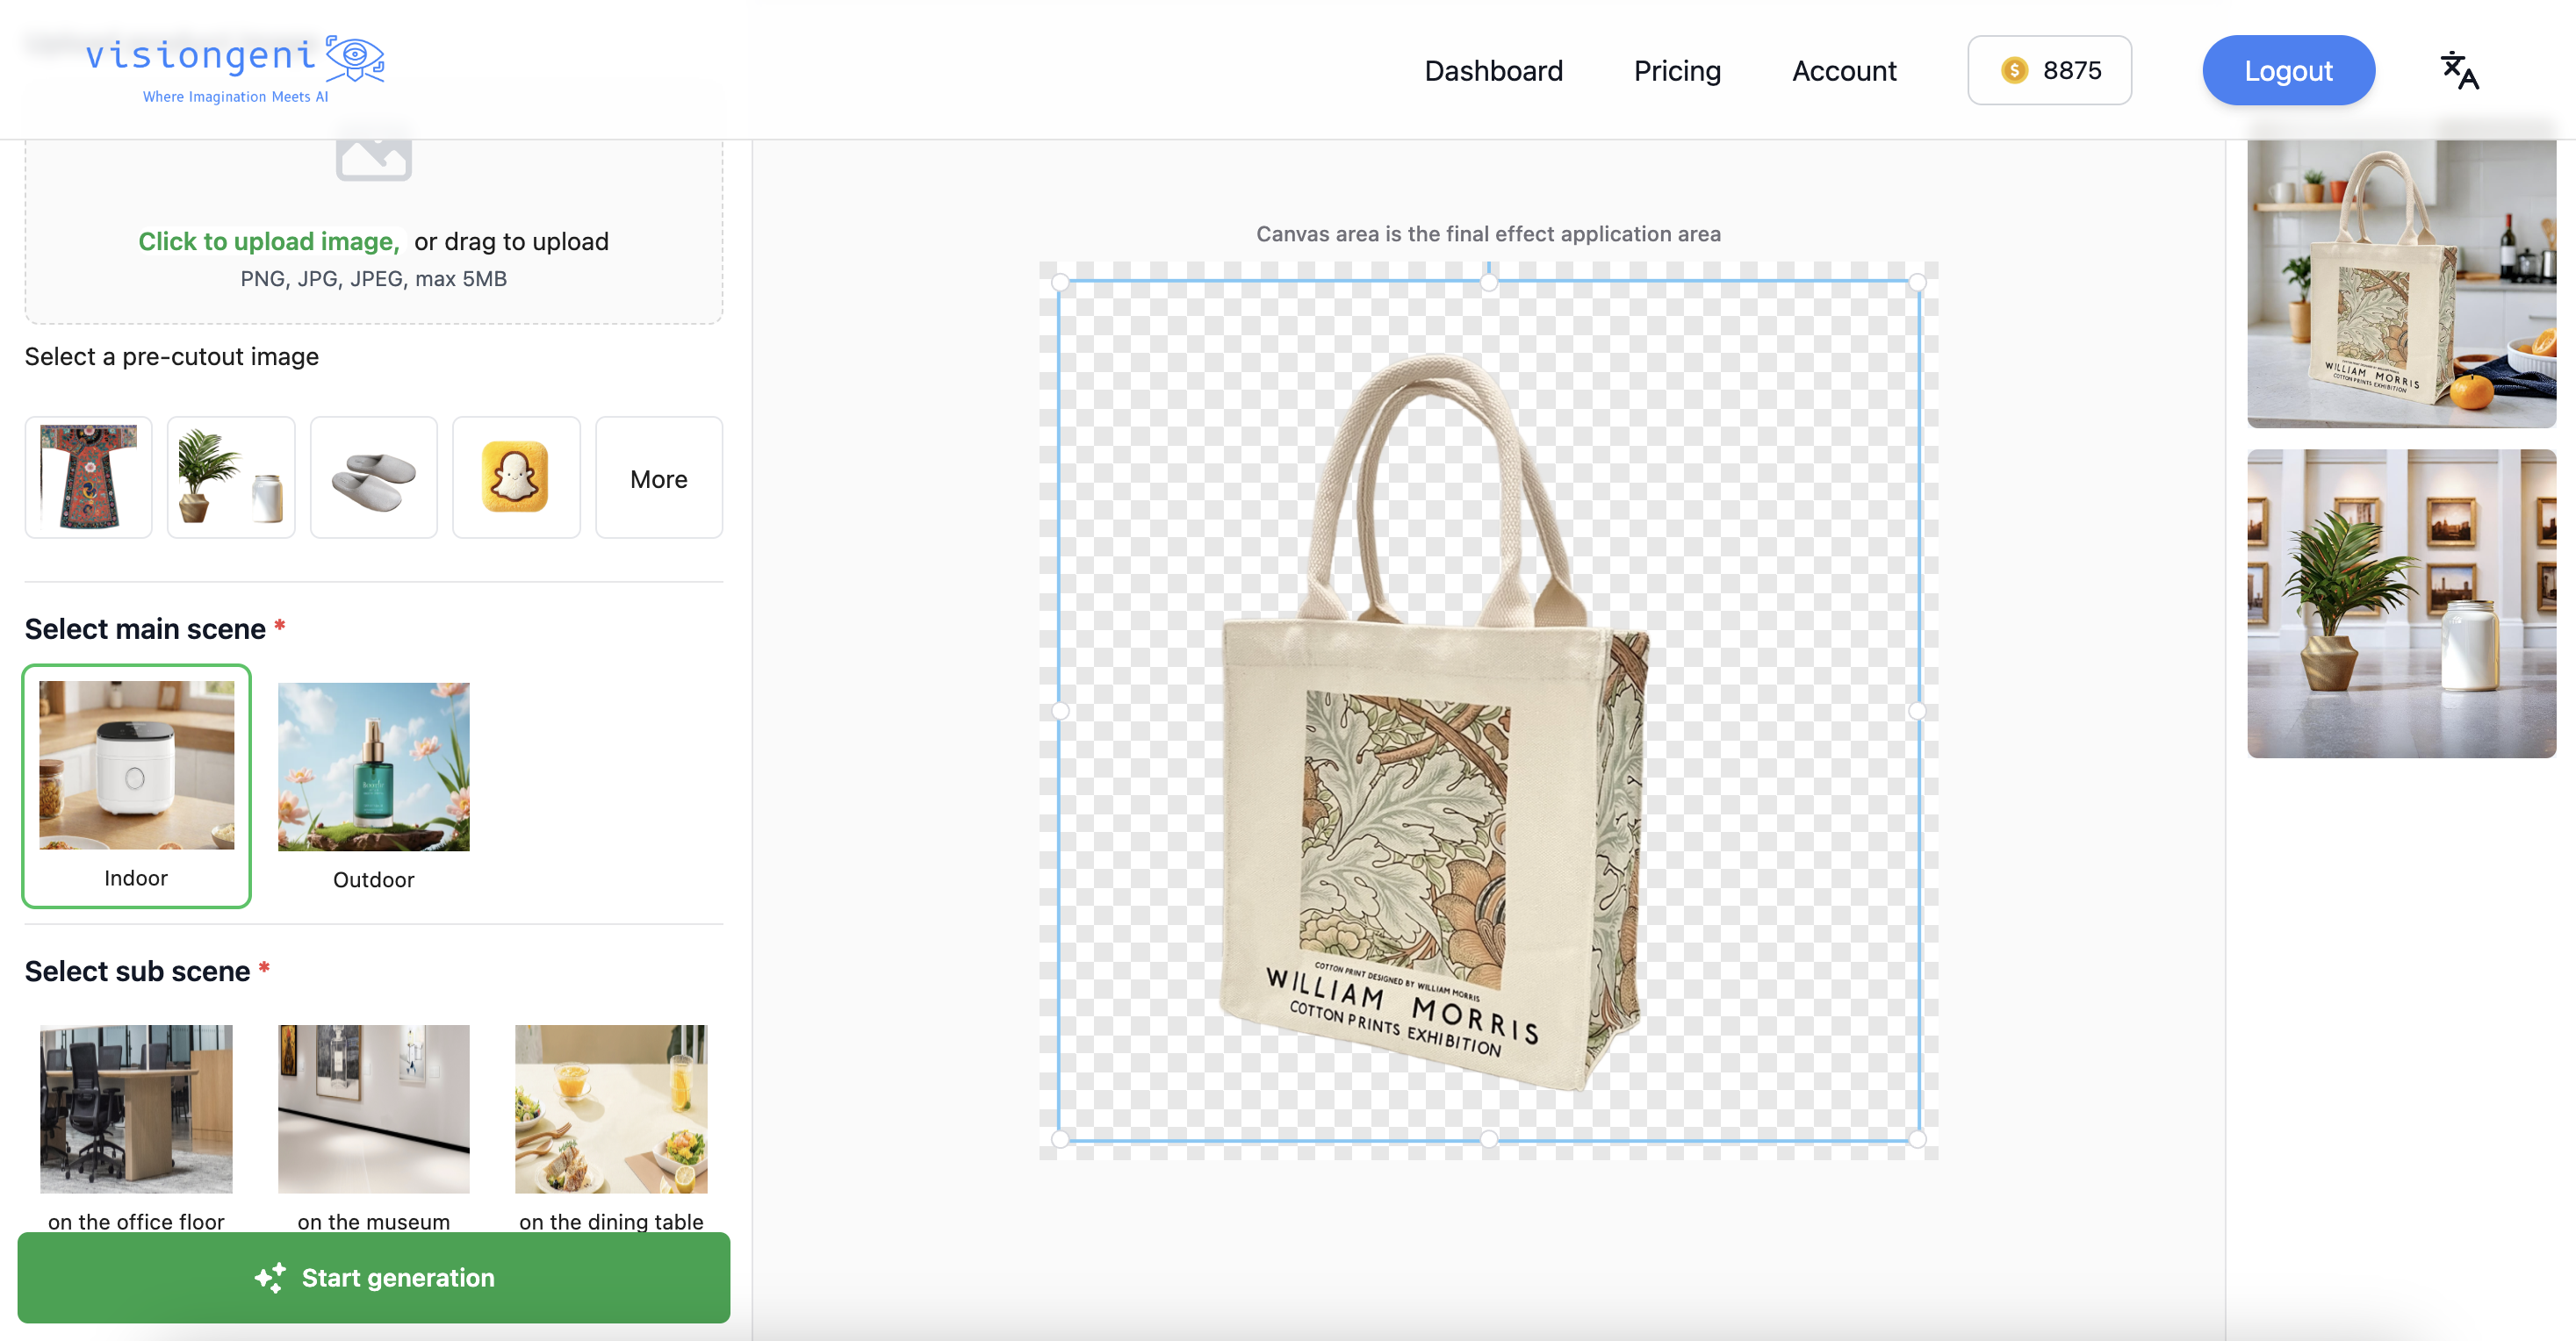The height and width of the screenshot is (1341, 2576).
Task: Click the Start generation button
Action: [x=373, y=1277]
